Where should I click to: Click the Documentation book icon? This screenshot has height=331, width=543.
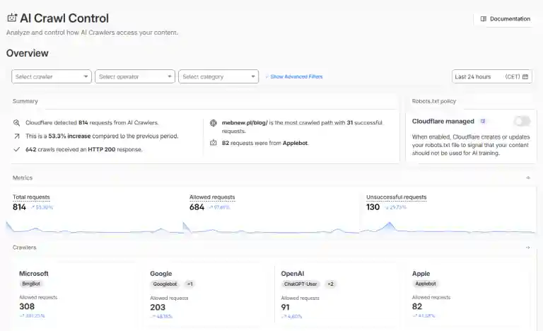pyautogui.click(x=484, y=18)
